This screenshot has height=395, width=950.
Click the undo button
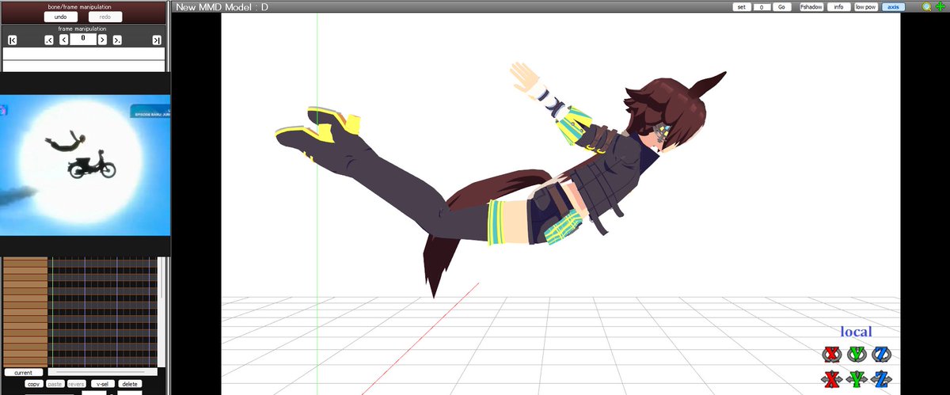60,17
